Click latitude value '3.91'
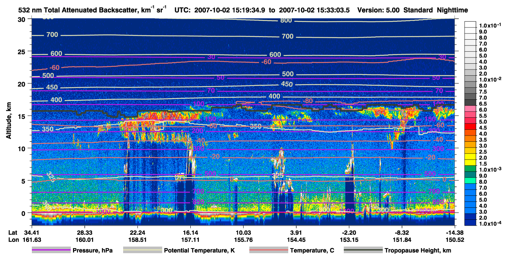The image size is (505, 259). (x=296, y=232)
